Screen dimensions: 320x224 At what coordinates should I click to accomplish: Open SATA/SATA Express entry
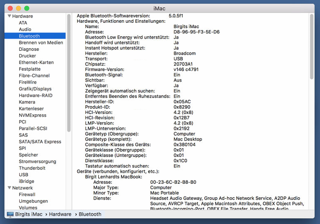(40, 142)
